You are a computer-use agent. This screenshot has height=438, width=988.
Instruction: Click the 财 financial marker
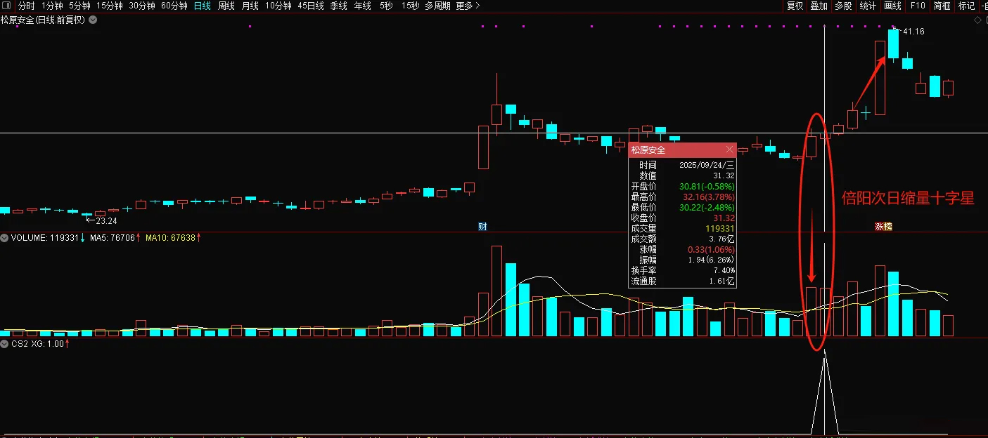[482, 226]
